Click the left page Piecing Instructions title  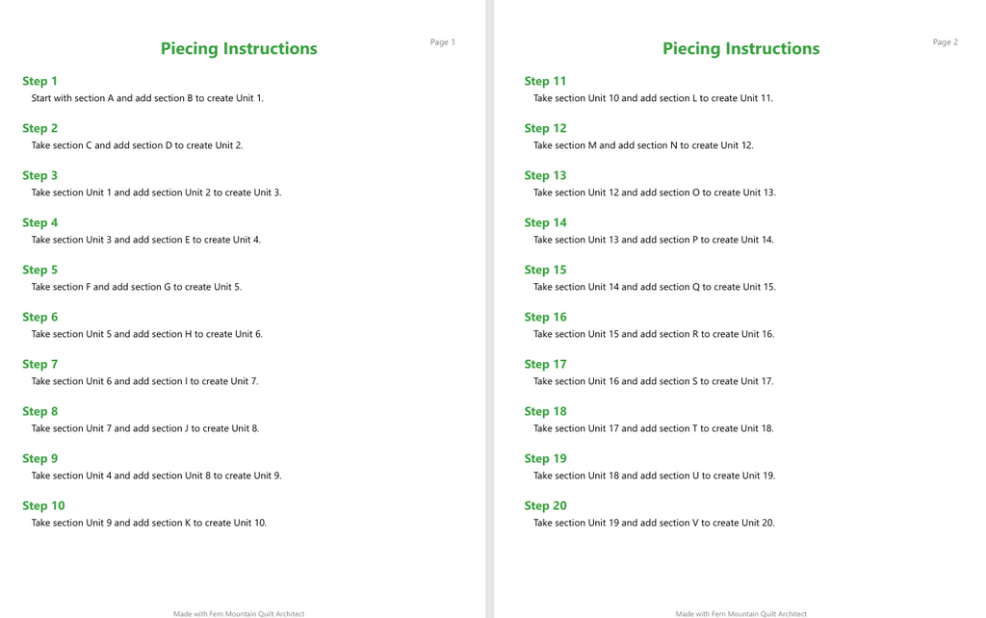tap(239, 48)
